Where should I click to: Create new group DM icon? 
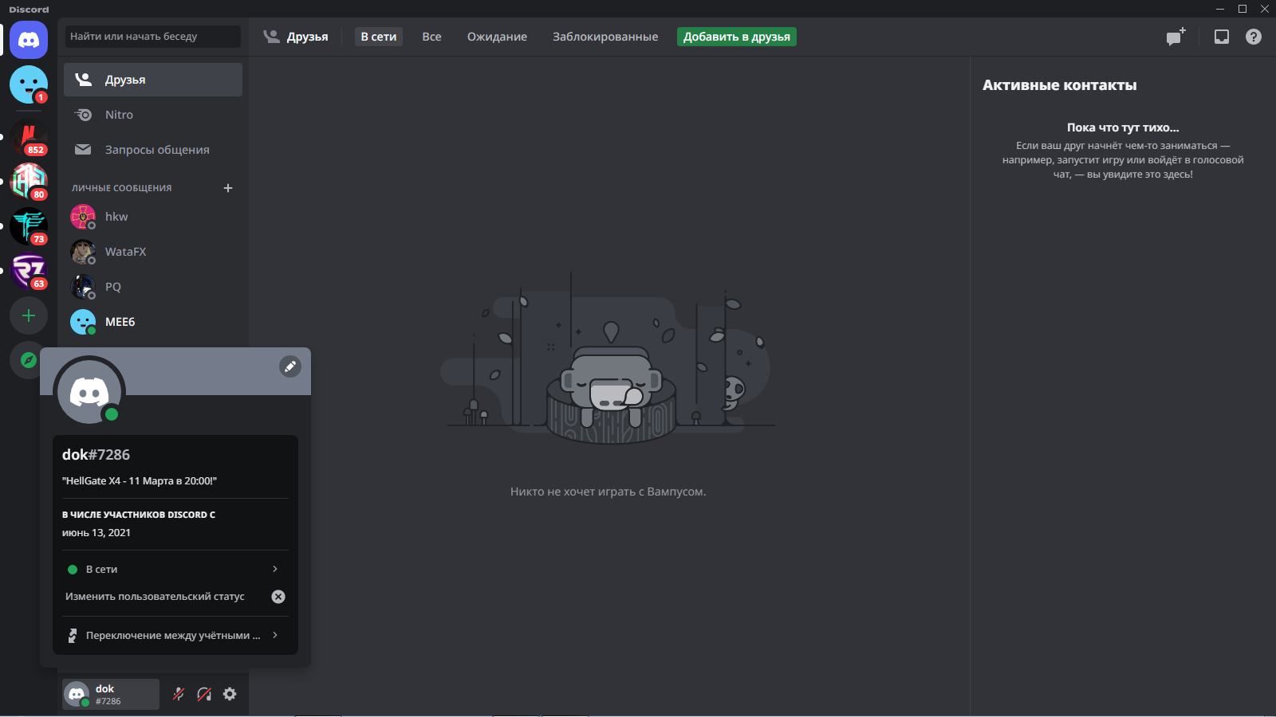coord(1176,37)
